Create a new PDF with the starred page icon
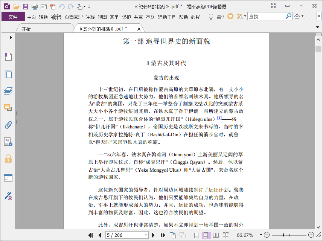 pos(53,7)
